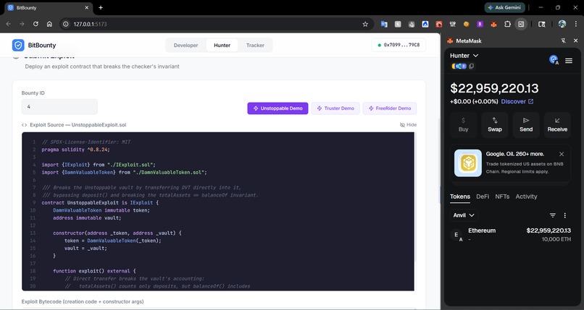Open the Discover link

(x=517, y=101)
